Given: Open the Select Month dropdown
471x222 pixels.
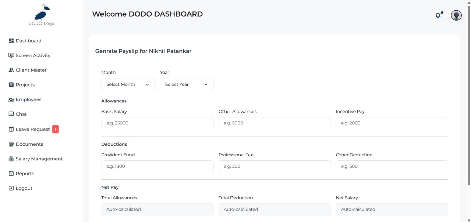Looking at the screenshot, I should click(x=128, y=84).
